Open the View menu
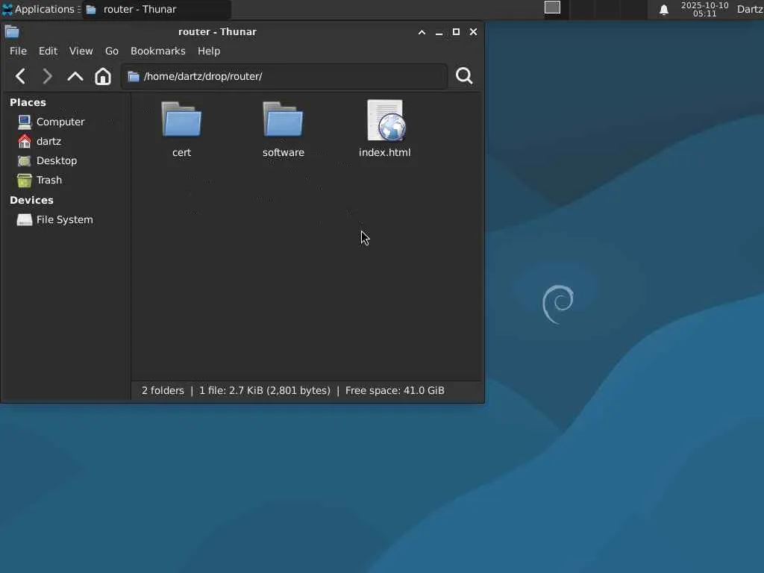The height and width of the screenshot is (573, 764). (x=81, y=51)
